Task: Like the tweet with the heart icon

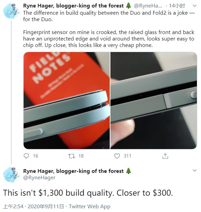Action: tap(117, 156)
